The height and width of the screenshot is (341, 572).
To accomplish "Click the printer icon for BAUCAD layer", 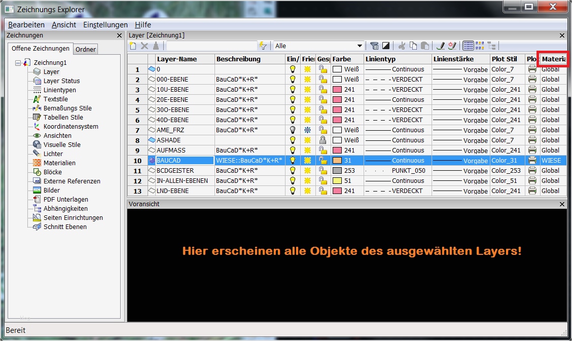I will pos(532,160).
